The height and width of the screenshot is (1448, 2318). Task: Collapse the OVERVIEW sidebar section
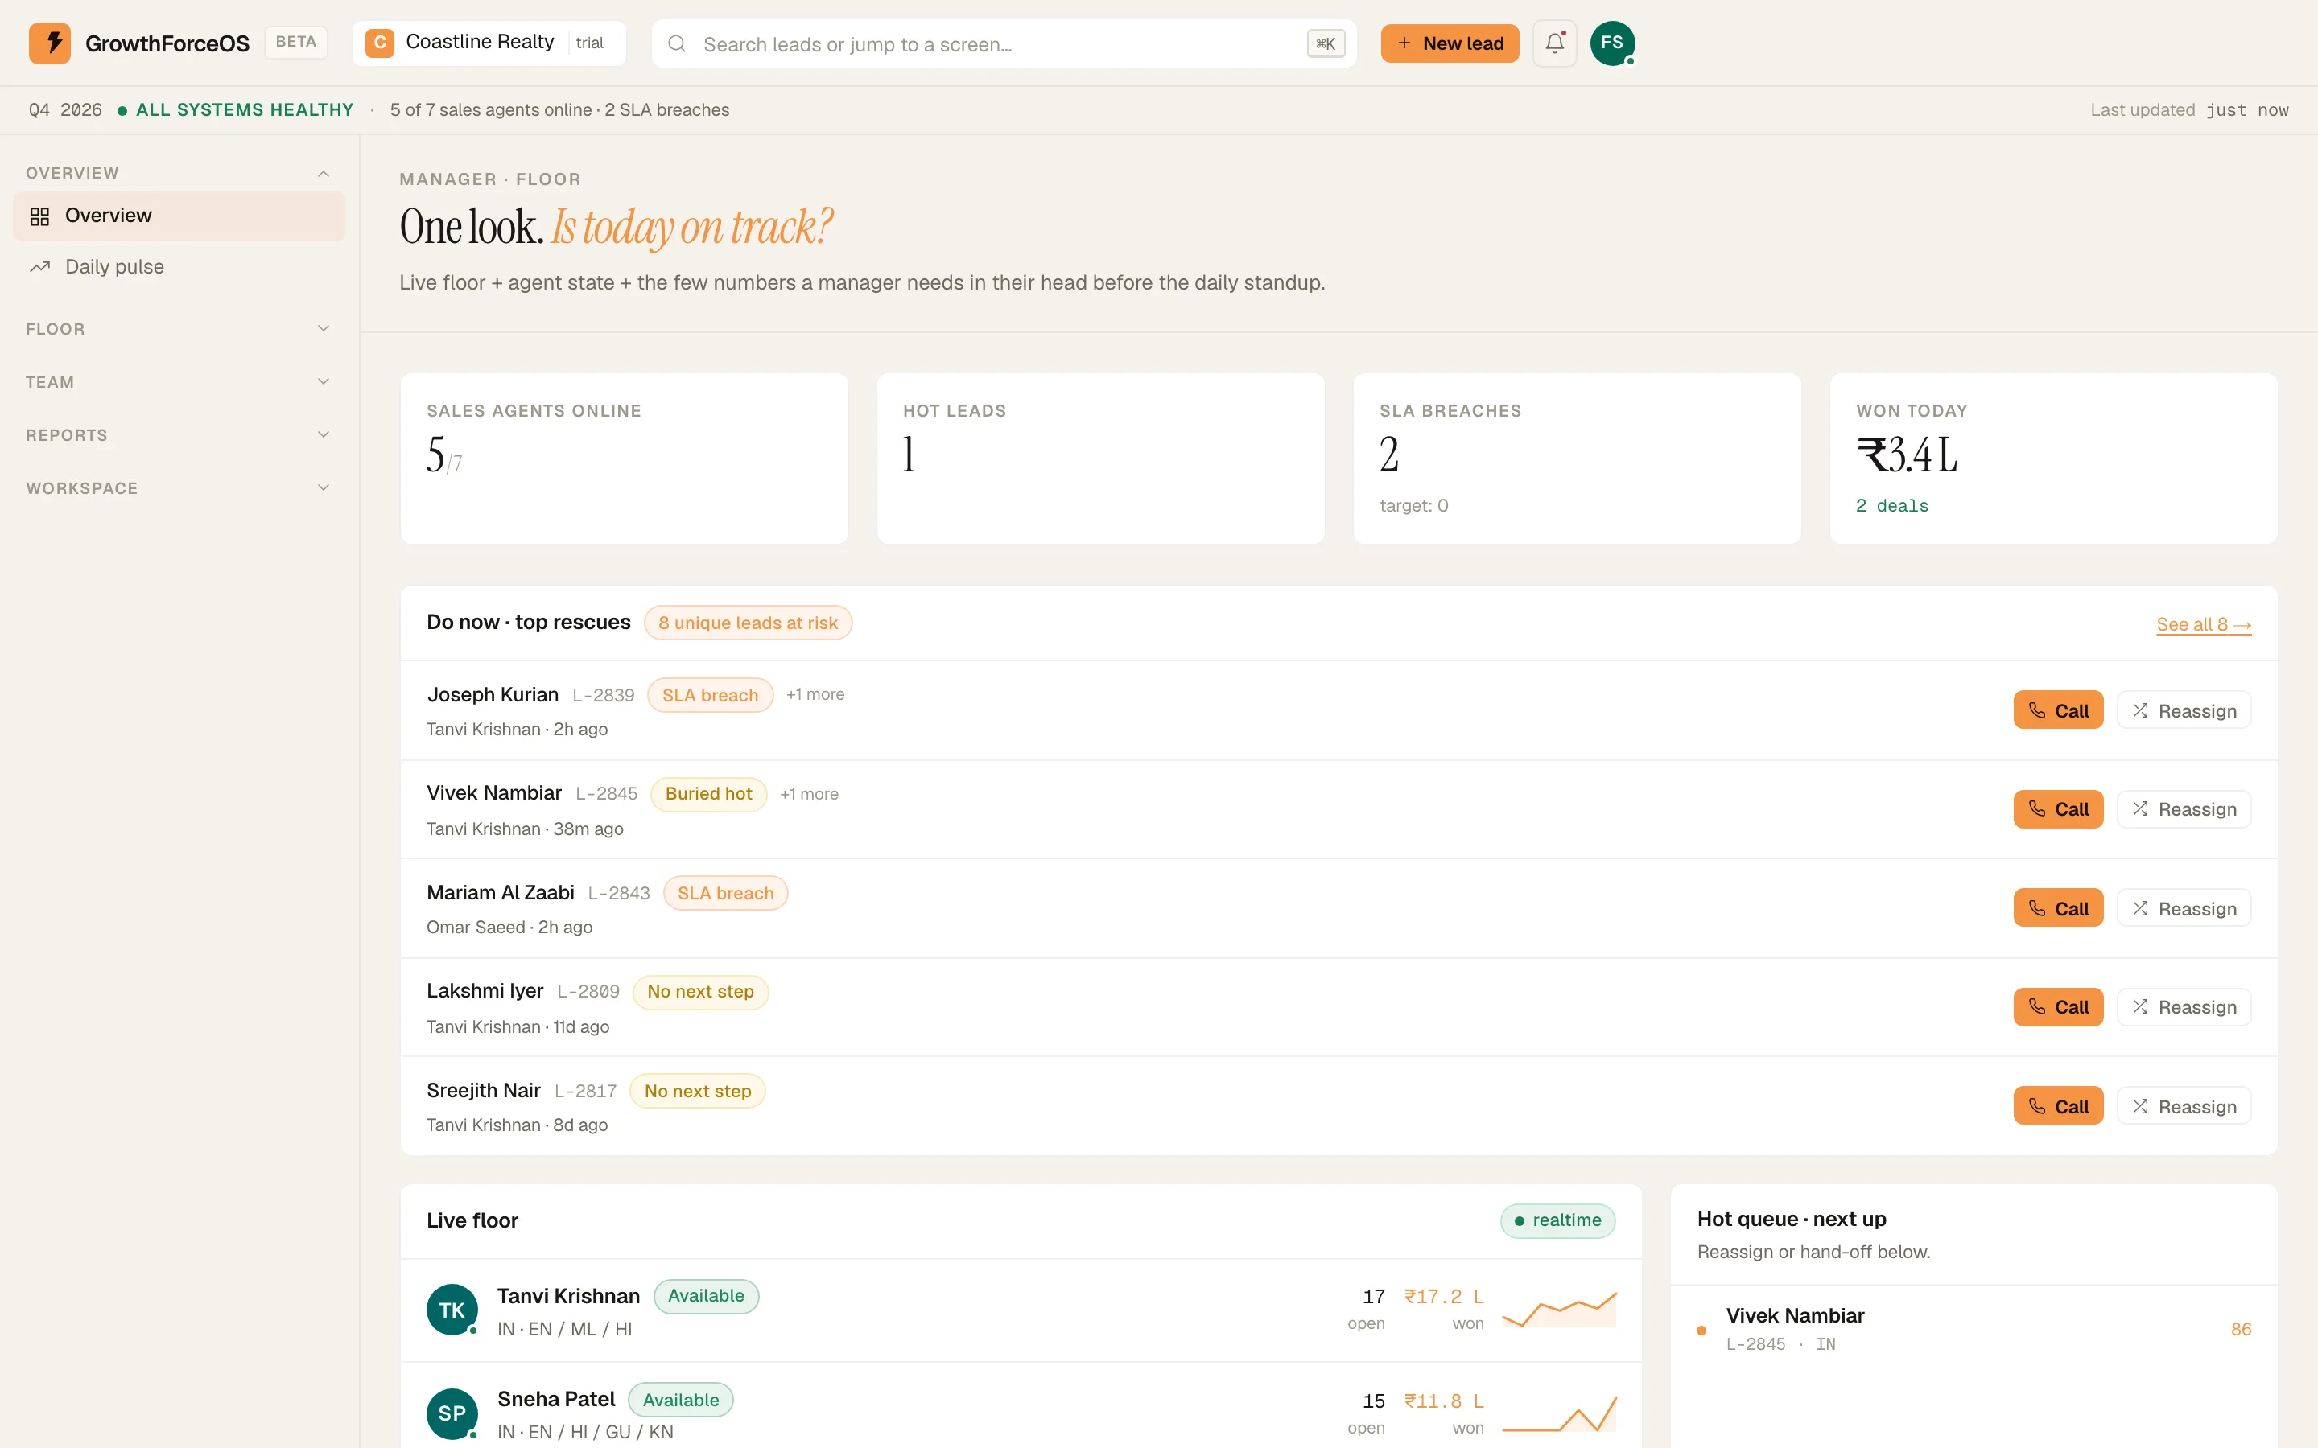point(178,173)
